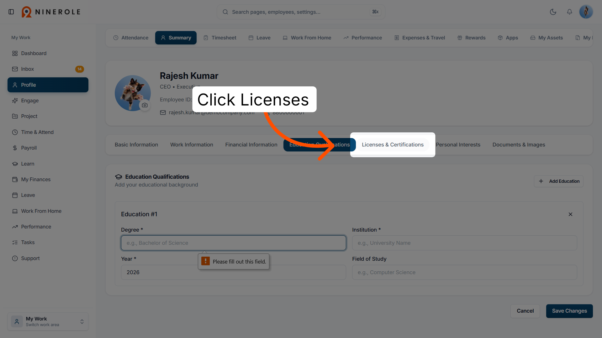Open Dashboard in the sidebar
The height and width of the screenshot is (338, 602).
[48, 54]
